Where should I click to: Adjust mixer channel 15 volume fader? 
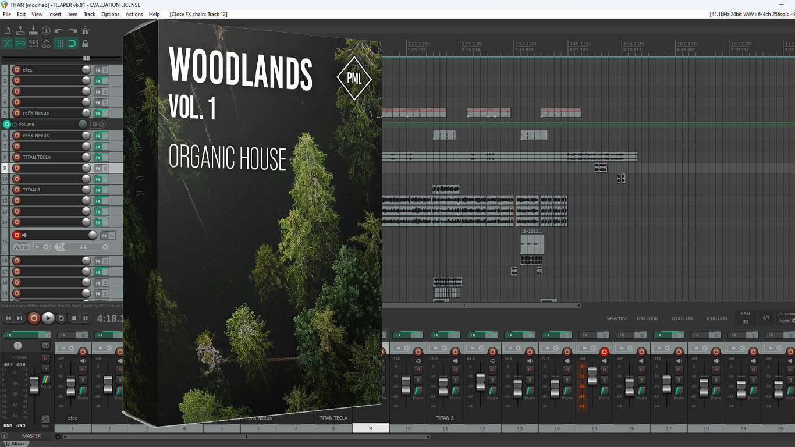click(x=592, y=376)
